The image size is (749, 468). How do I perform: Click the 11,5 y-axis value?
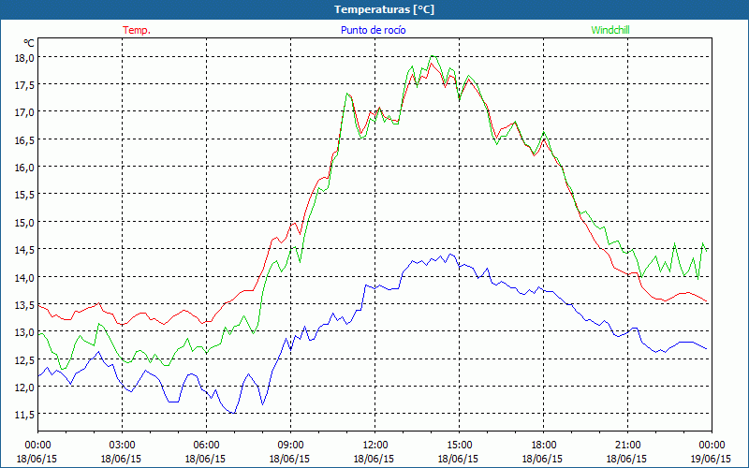(25, 414)
